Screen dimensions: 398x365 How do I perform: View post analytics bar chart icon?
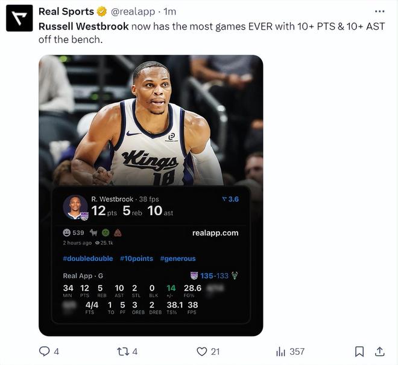pyautogui.click(x=280, y=351)
